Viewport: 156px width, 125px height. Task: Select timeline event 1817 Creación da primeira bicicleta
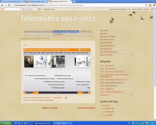click(35, 76)
